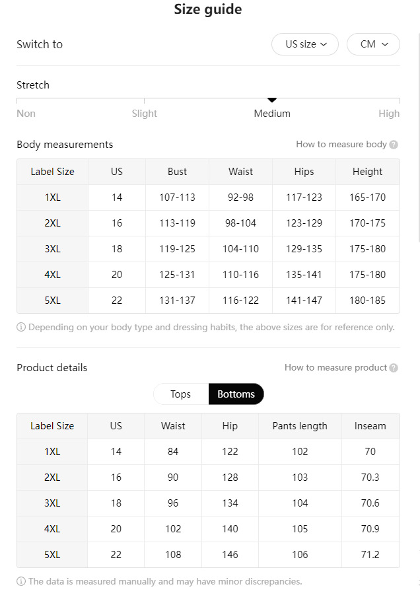This screenshot has width=420, height=603.
Task: Click the Pants length column header
Action: [300, 426]
